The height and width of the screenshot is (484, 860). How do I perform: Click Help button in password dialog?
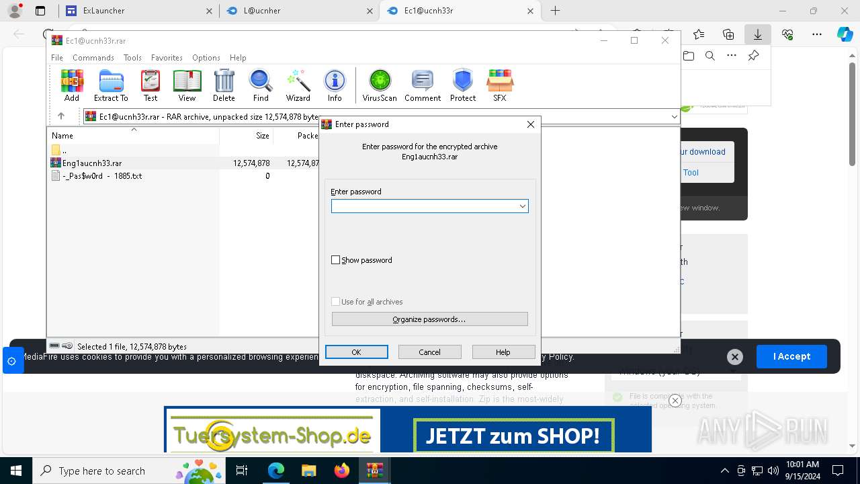[x=503, y=352]
